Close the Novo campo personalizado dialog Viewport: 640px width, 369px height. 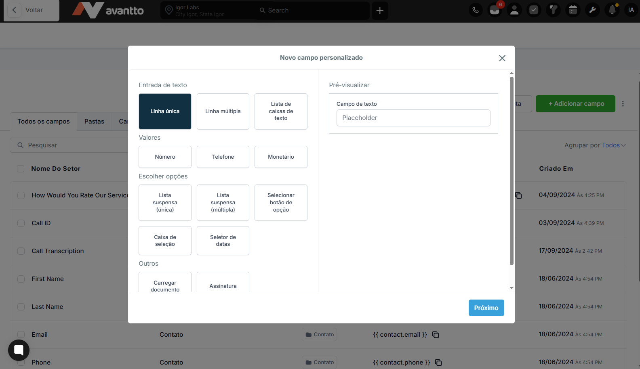[502, 58]
